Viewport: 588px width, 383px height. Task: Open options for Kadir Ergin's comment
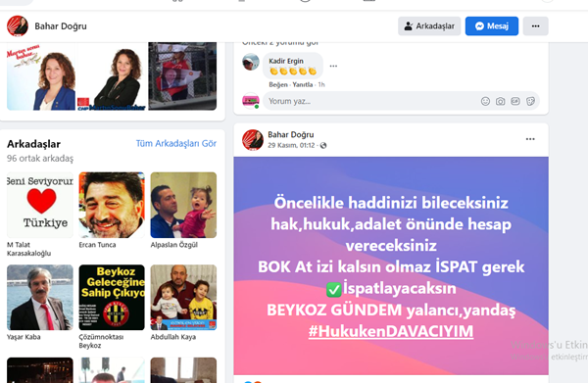(x=333, y=66)
